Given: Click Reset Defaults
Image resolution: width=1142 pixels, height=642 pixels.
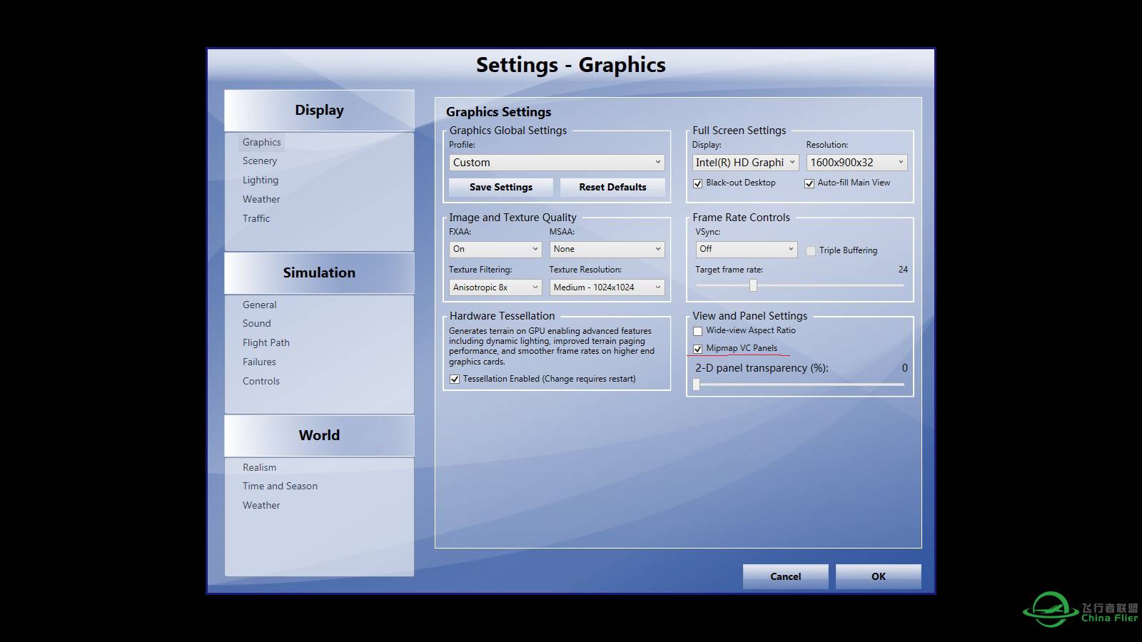Looking at the screenshot, I should point(612,187).
